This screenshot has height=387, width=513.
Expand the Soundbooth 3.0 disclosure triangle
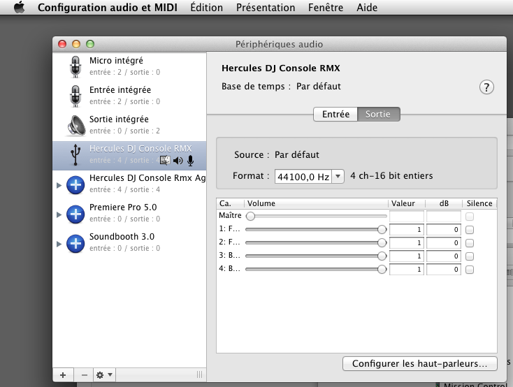(x=59, y=244)
